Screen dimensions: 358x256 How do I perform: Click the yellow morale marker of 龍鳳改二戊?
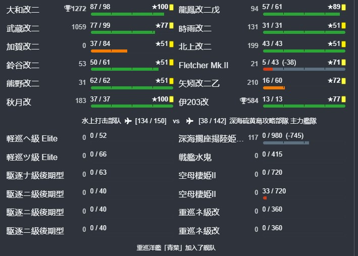343,7
